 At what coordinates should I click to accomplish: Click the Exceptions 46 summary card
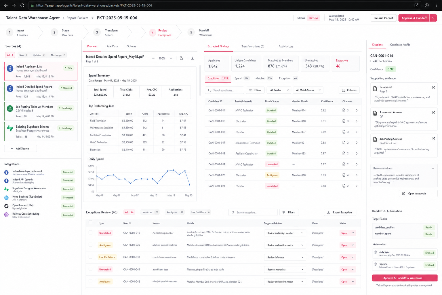346,63
